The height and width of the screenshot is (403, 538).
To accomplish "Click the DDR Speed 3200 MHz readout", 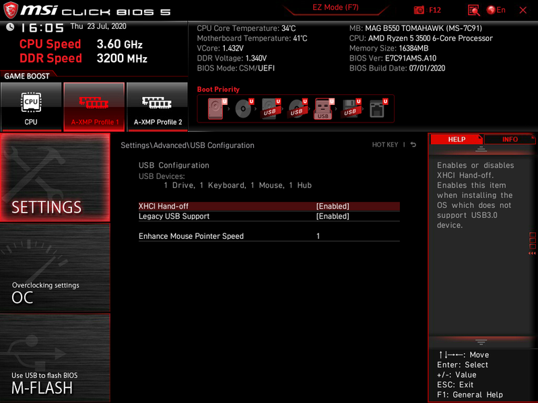I will 83,59.
